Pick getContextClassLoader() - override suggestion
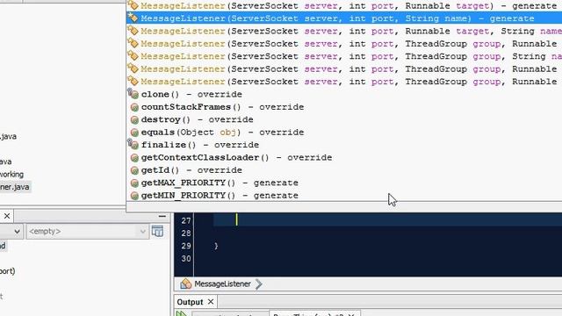Image resolution: width=562 pixels, height=316 pixels. point(344,157)
